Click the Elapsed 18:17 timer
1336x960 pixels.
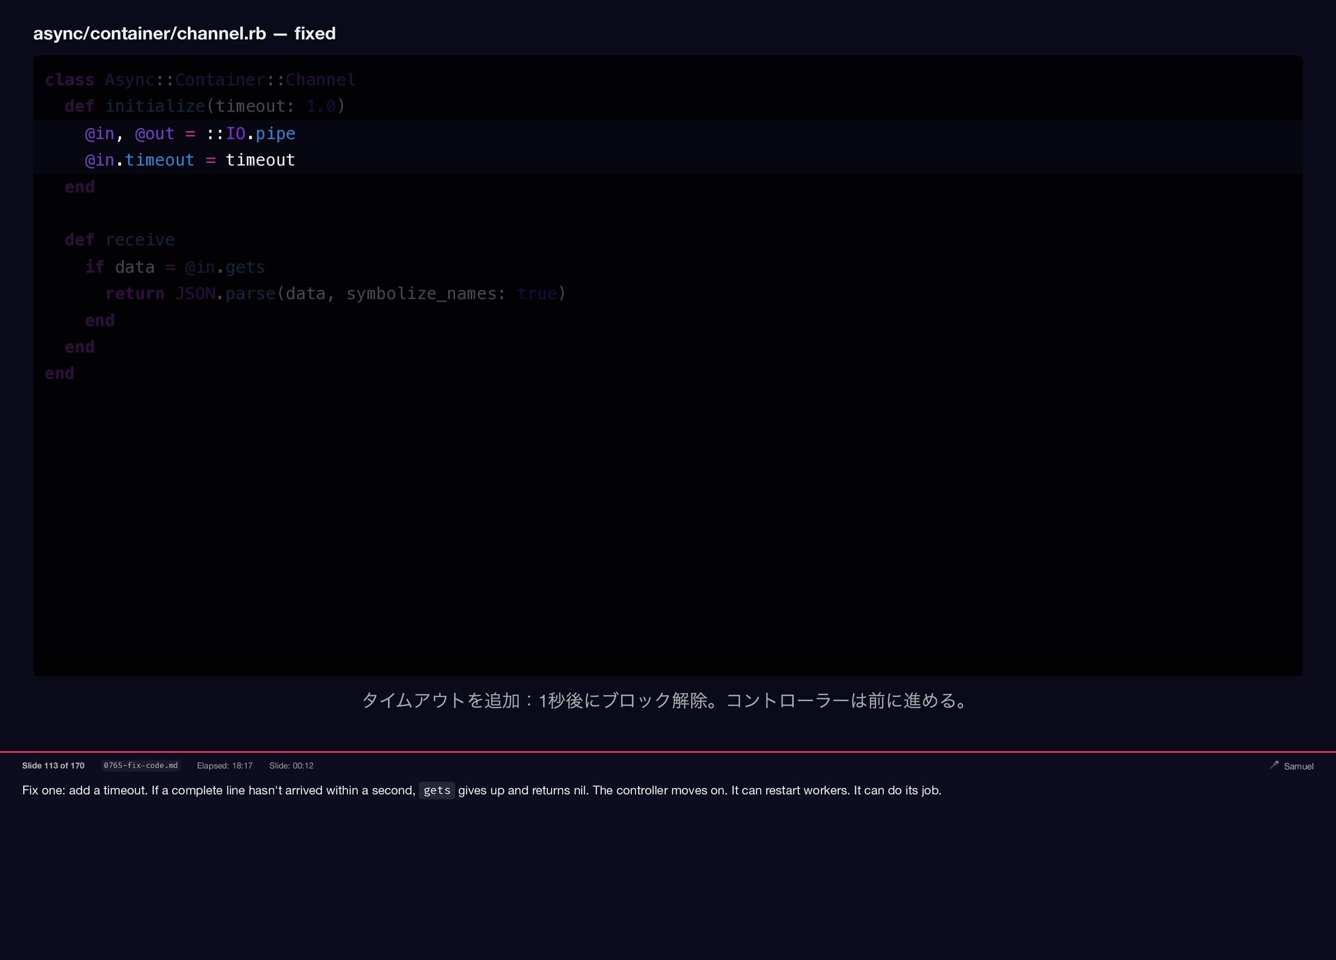click(x=224, y=765)
